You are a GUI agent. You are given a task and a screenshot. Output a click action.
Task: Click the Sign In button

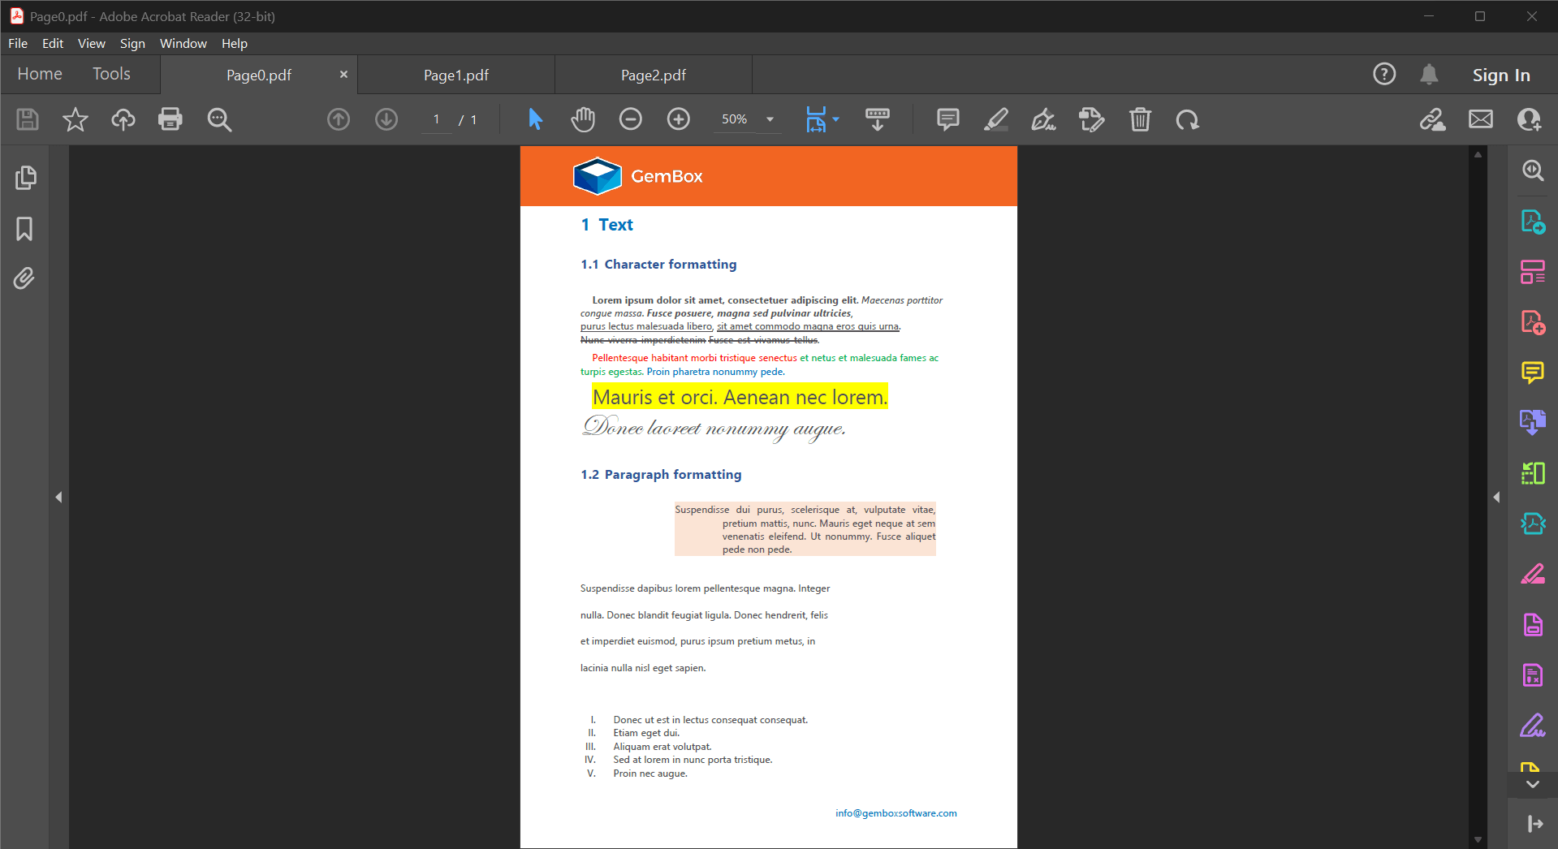1500,75
